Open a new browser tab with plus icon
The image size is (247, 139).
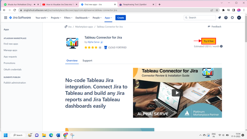159,4
